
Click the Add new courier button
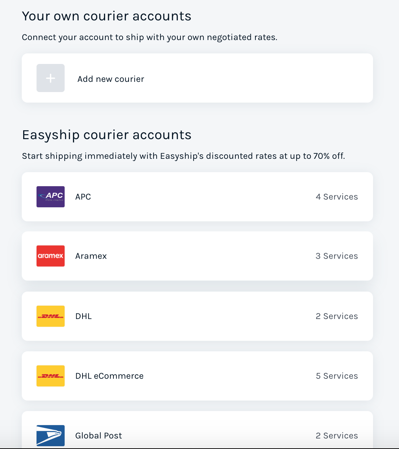point(111,79)
